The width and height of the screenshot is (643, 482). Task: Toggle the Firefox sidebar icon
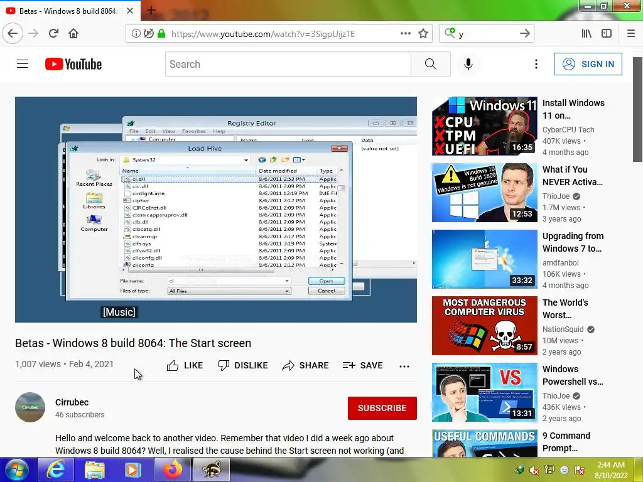(x=607, y=34)
